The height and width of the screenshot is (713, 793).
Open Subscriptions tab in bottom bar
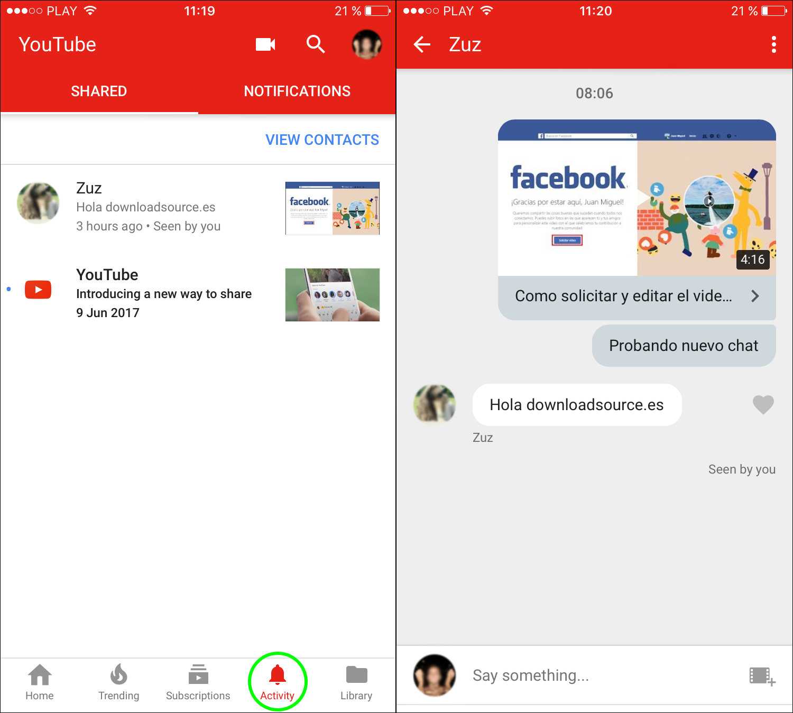pyautogui.click(x=198, y=682)
